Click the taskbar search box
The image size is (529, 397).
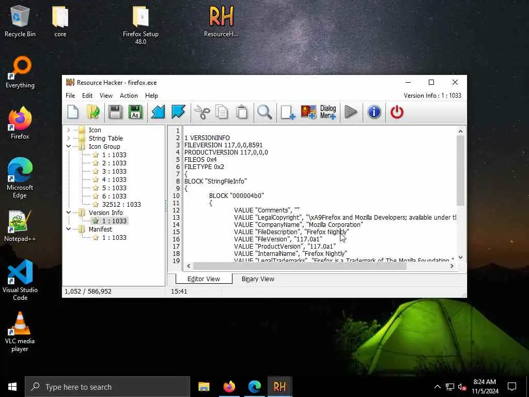point(107,387)
